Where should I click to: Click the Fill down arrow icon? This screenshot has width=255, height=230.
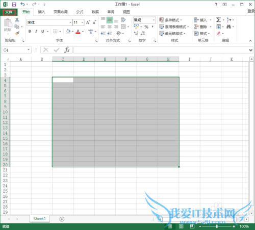click(x=219, y=27)
